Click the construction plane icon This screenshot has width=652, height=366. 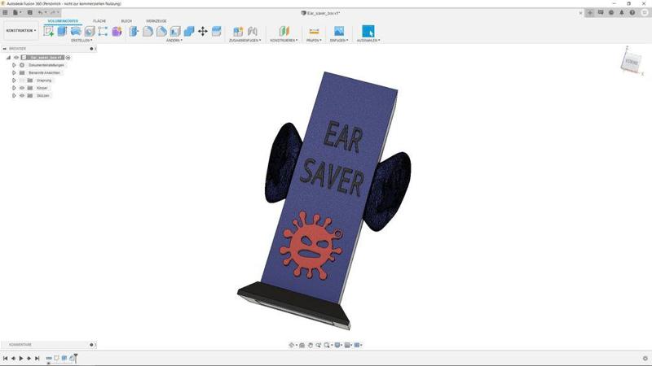284,31
